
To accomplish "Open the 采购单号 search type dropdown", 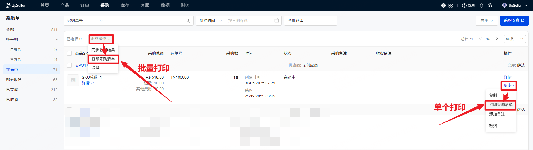I will click(x=85, y=21).
